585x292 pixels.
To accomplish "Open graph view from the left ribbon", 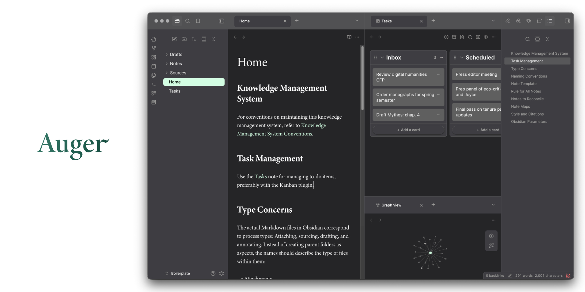I will point(154,48).
